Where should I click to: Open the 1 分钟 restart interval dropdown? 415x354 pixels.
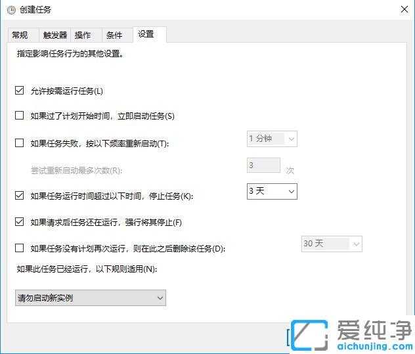[x=272, y=139]
